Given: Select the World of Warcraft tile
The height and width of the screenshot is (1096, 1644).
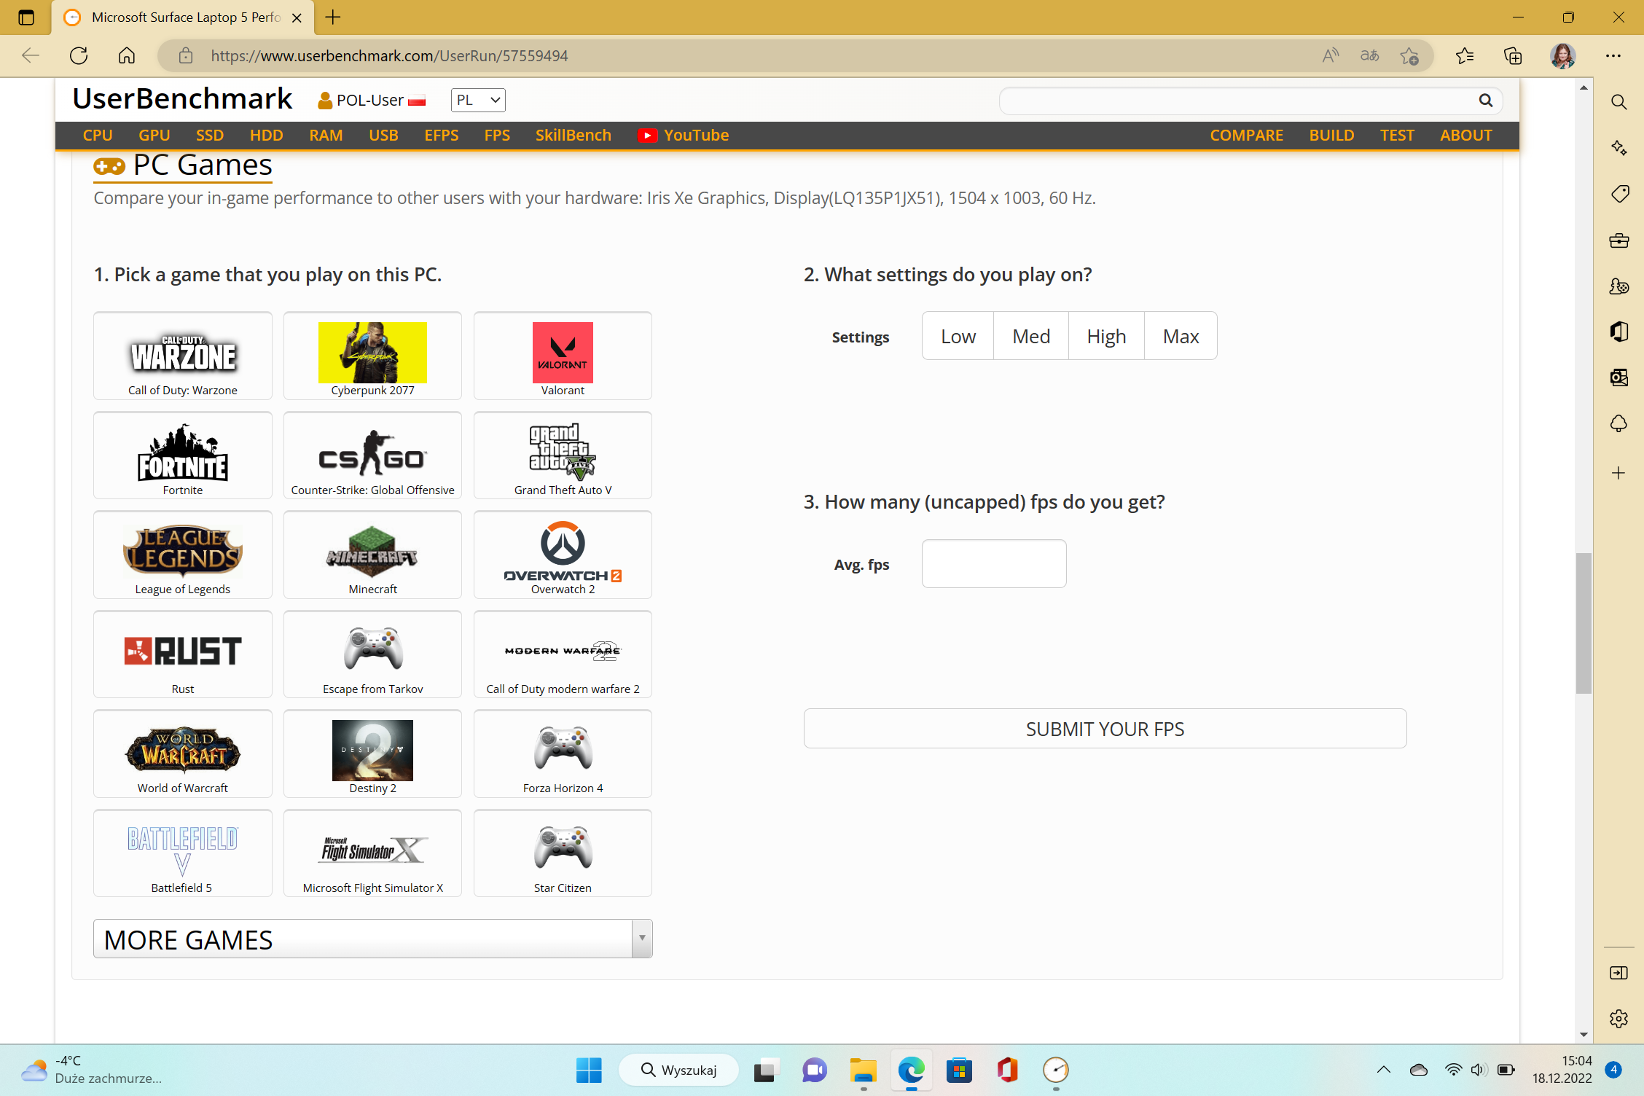Looking at the screenshot, I should 183,754.
